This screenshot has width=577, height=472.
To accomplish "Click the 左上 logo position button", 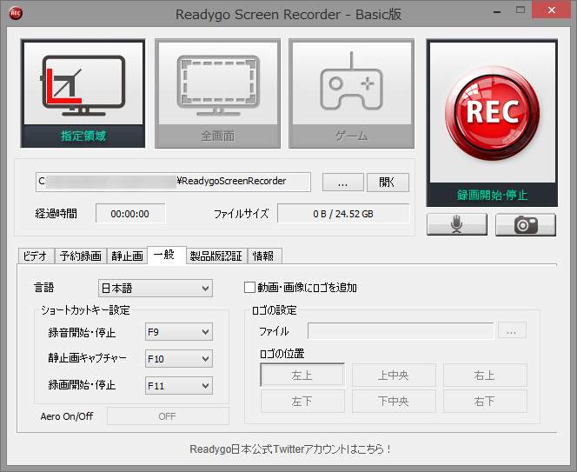I will pos(302,375).
